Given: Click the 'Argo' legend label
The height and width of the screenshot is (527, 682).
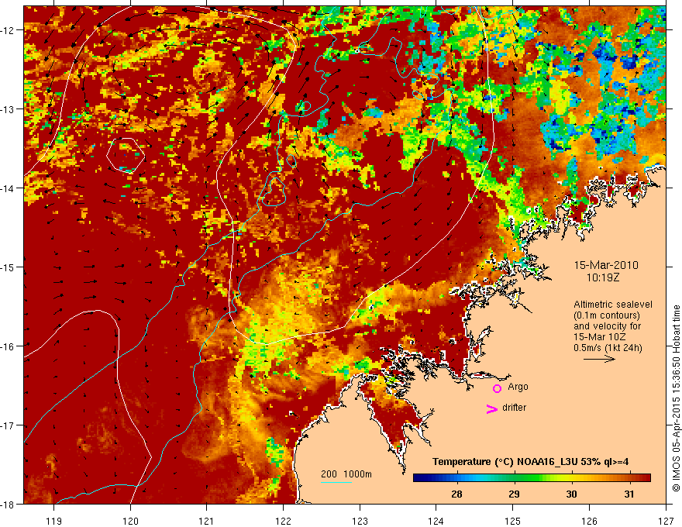Looking at the screenshot, I should point(518,387).
